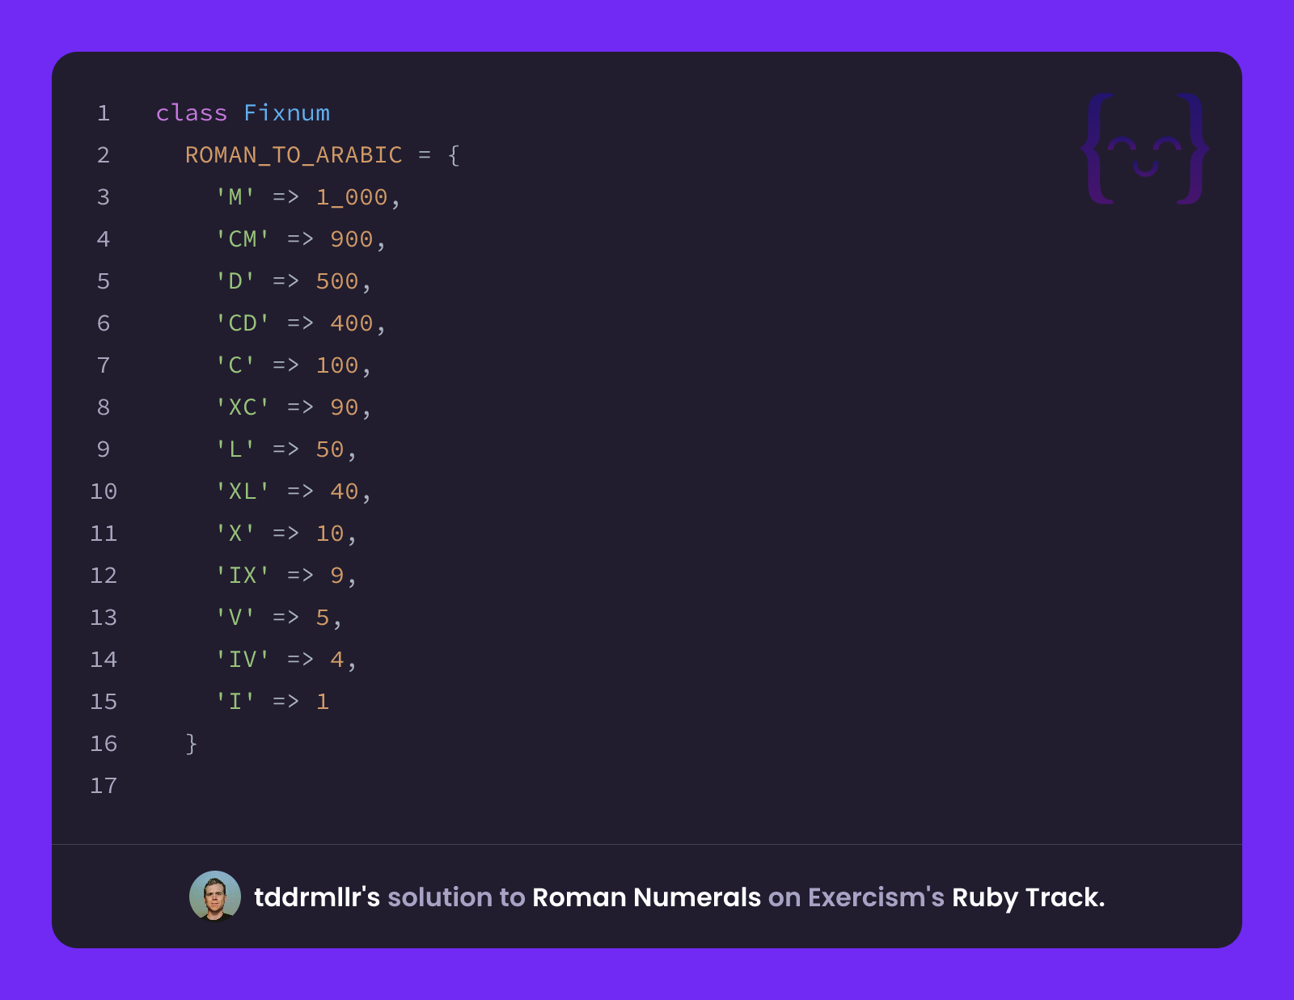Click the value 500 on line 5

coord(337,281)
